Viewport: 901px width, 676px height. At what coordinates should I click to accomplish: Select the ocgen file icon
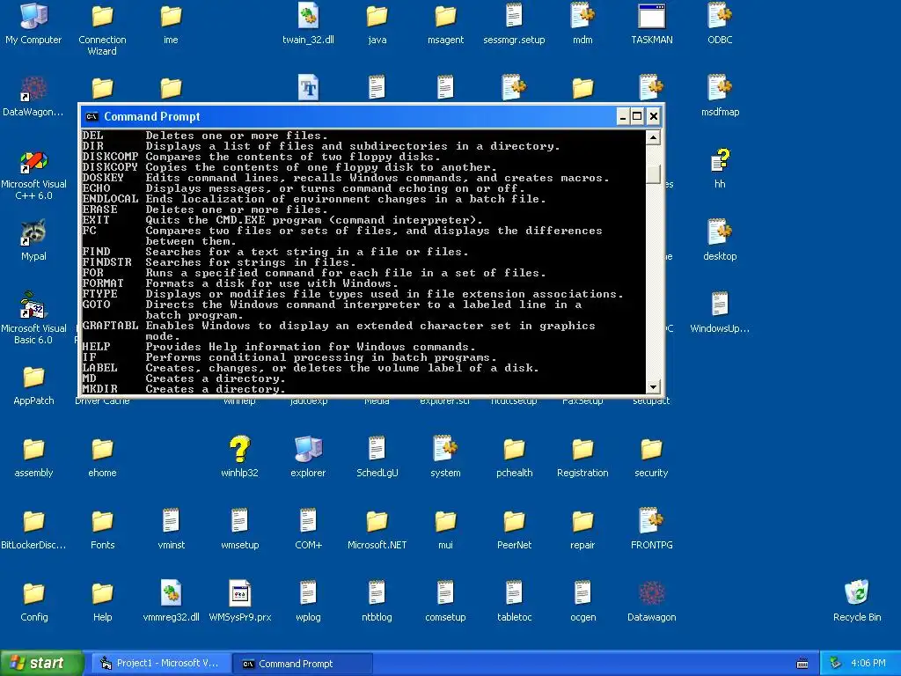[582, 594]
